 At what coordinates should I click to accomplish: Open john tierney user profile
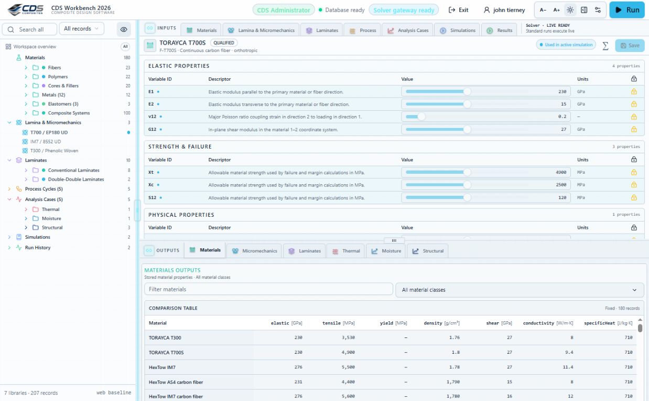[504, 10]
